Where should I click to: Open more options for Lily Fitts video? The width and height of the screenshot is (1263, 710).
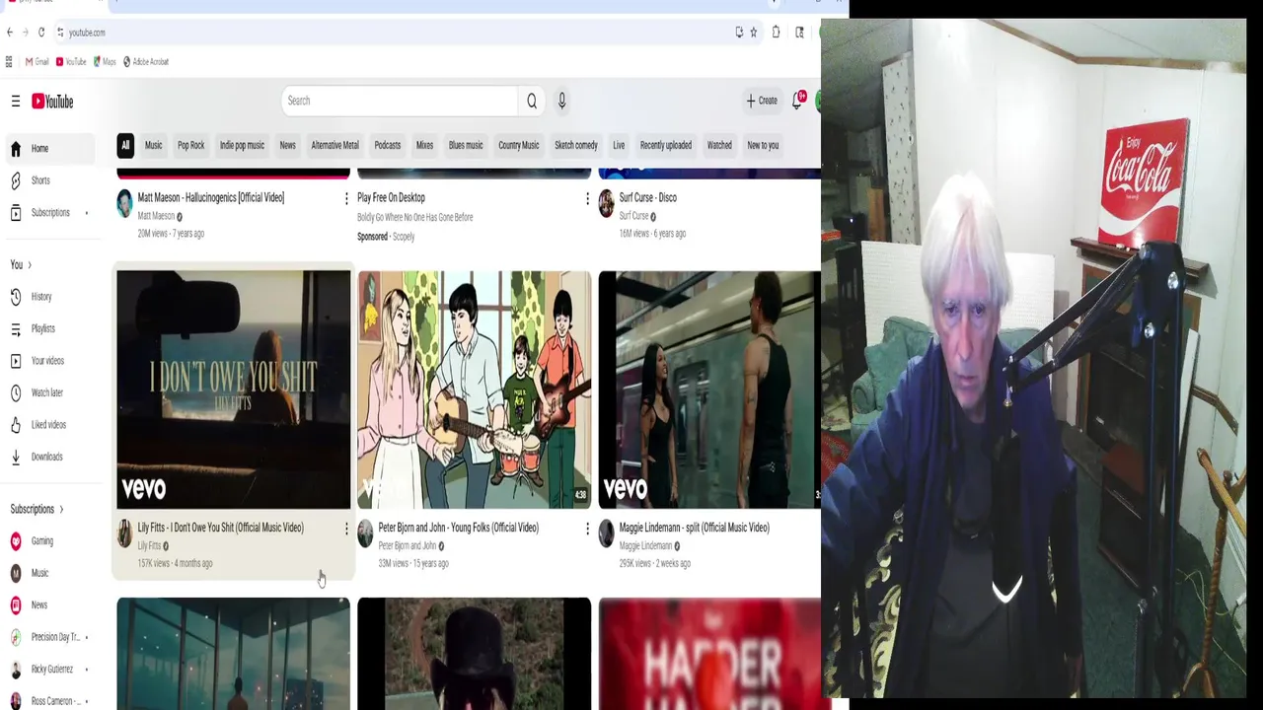pyautogui.click(x=346, y=530)
